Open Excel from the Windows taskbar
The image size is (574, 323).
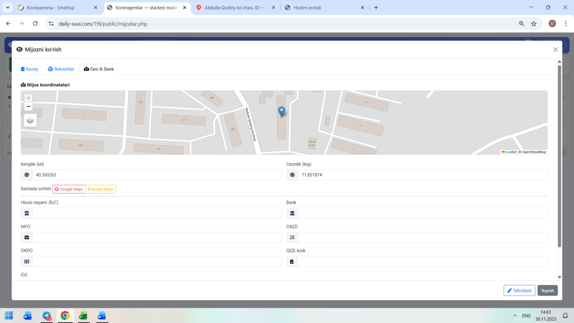pos(83,315)
